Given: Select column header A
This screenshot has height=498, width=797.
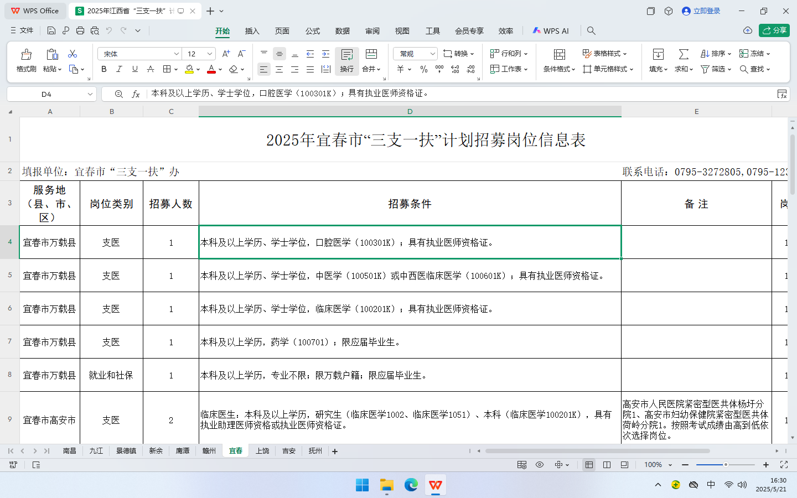Looking at the screenshot, I should pos(50,111).
